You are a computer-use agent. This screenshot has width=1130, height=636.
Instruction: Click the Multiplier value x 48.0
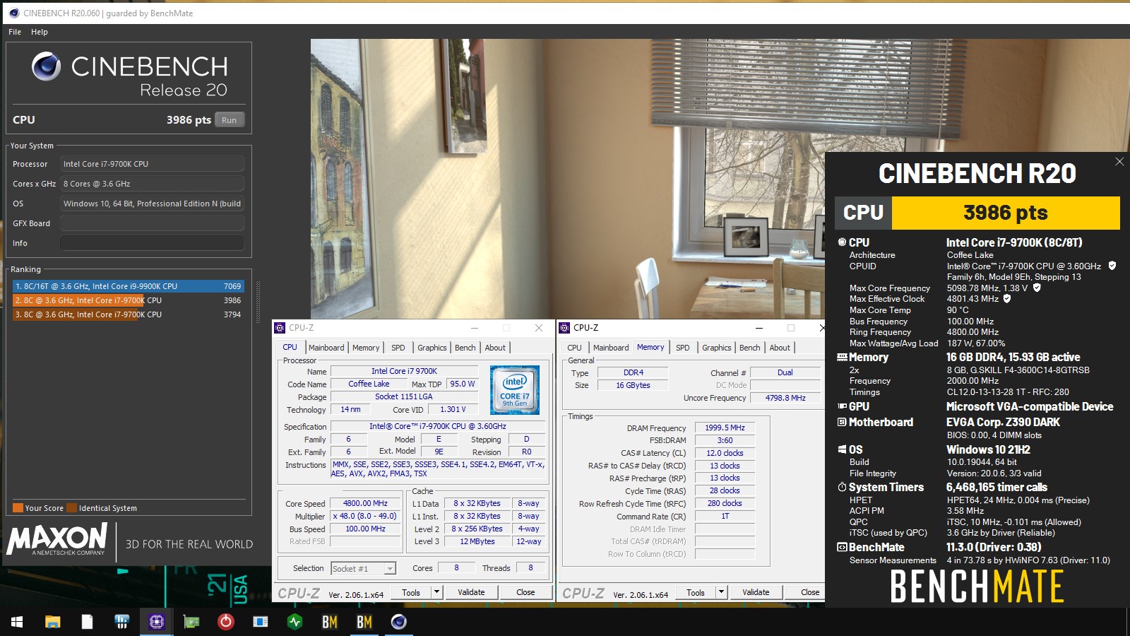tap(365, 517)
